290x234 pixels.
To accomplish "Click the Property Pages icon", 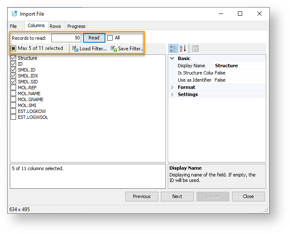I will 195,49.
